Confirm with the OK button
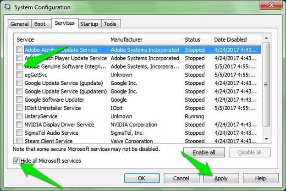This screenshot has height=191, width=286. (x=142, y=178)
